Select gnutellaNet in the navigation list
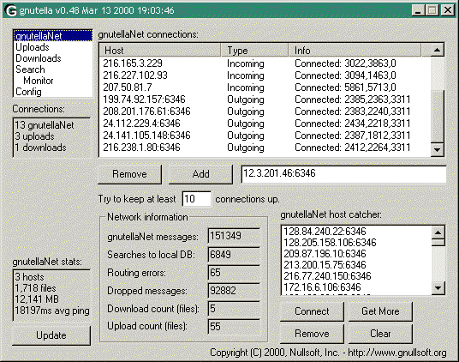The width and height of the screenshot is (459, 362). pos(53,36)
